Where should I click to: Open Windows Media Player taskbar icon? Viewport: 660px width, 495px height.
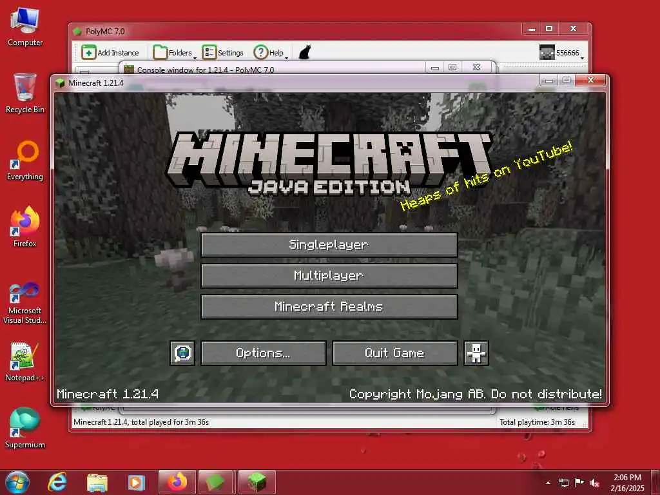coord(136,482)
